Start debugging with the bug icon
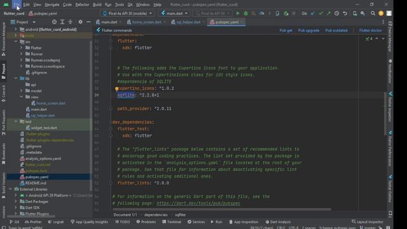Viewport: 407px width, 229px height. (x=245, y=13)
